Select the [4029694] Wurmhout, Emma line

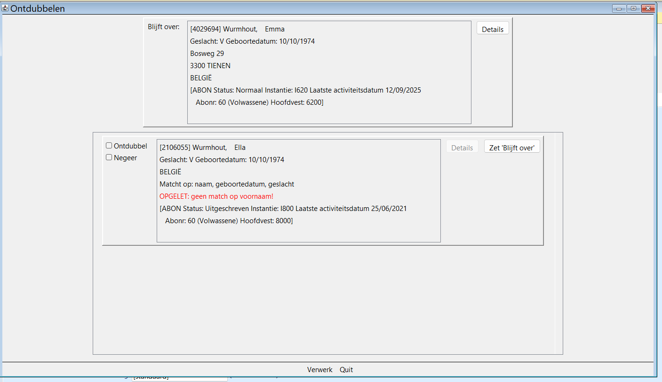point(237,29)
